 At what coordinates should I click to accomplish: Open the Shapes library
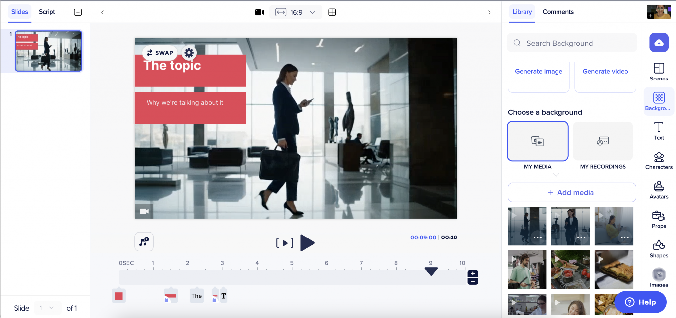[659, 249]
